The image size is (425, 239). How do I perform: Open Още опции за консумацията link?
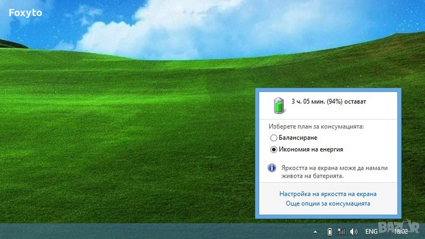coord(328,203)
